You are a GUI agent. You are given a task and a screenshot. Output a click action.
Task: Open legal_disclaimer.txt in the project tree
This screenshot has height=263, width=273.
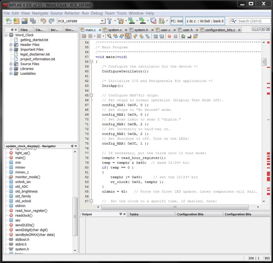point(35,54)
